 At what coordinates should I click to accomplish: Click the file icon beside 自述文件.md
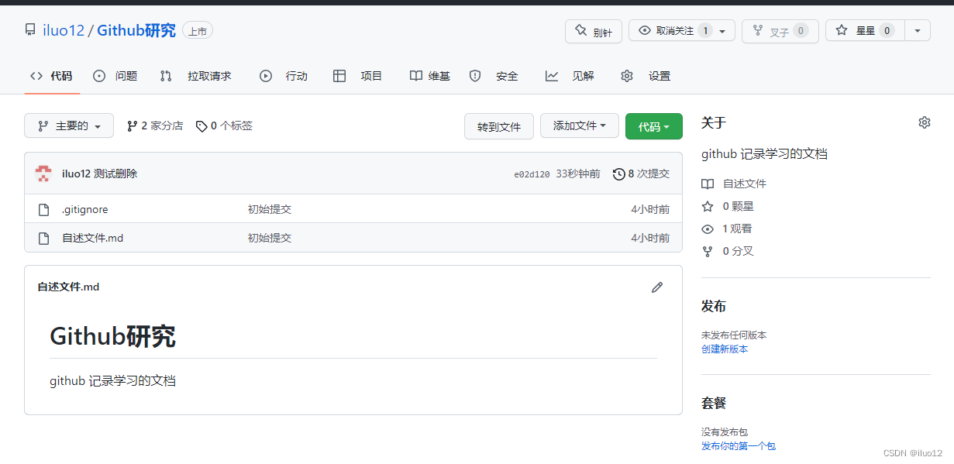pos(44,238)
